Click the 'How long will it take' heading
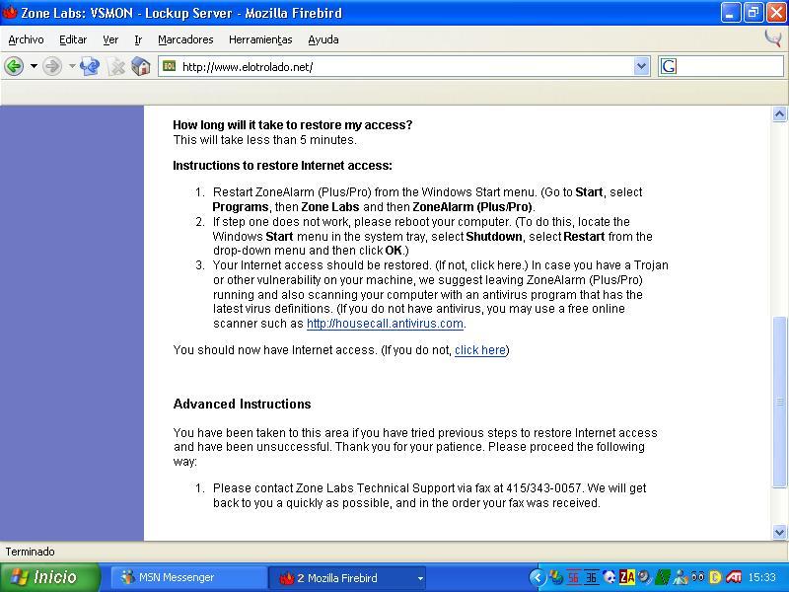The height and width of the screenshot is (592, 789). coord(292,125)
